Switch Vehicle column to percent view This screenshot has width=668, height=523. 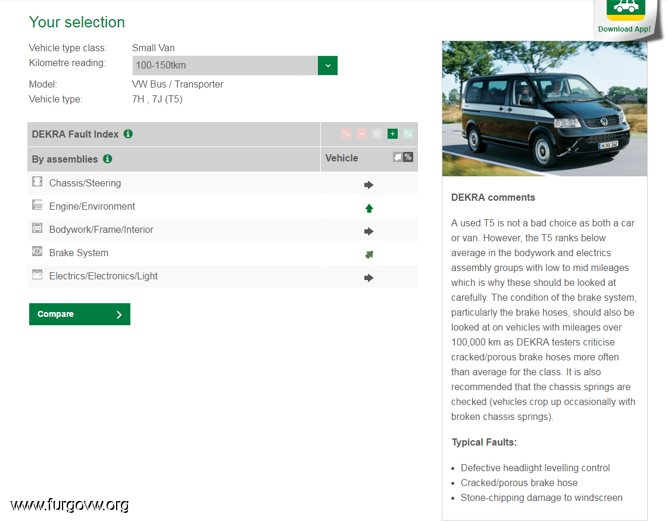(x=408, y=157)
